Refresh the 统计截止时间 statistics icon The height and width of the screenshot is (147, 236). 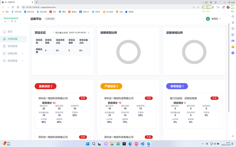pyautogui.click(x=89, y=33)
